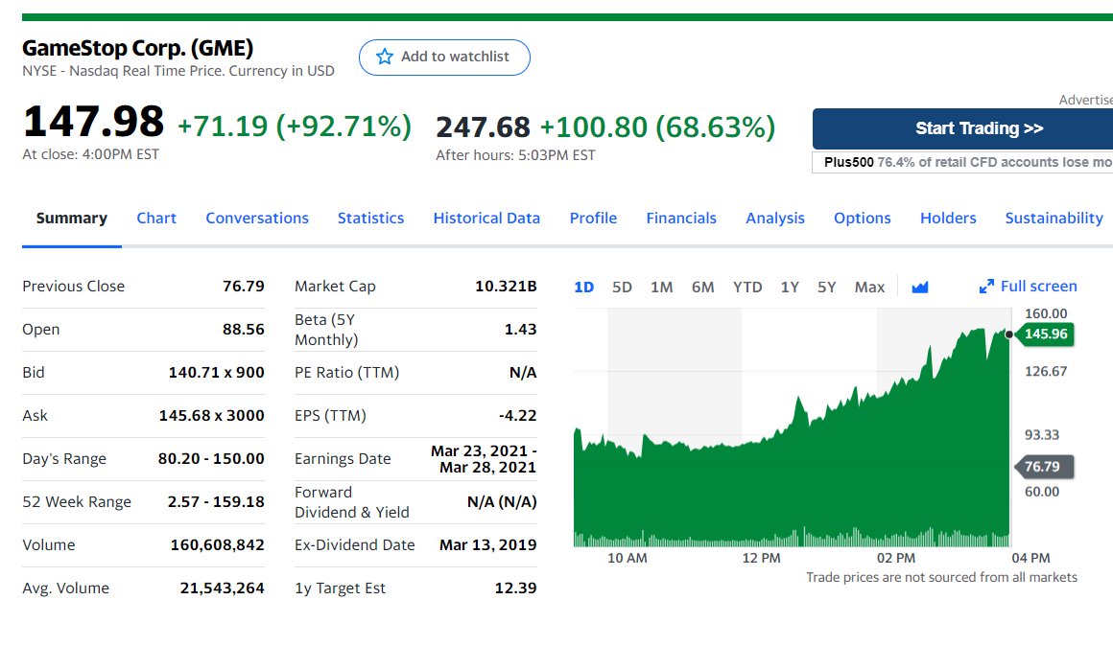Click the Market Cap value 10.321B

(x=506, y=287)
